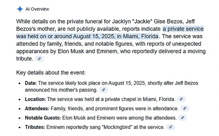This screenshot has height=136, width=219.
Task: Click the AI Overview sparkle icon
Action: tap(20, 9)
